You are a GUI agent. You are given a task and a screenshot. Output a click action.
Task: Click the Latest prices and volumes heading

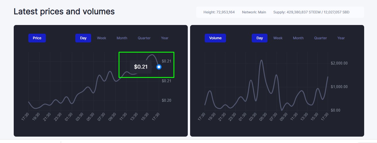coord(64,12)
